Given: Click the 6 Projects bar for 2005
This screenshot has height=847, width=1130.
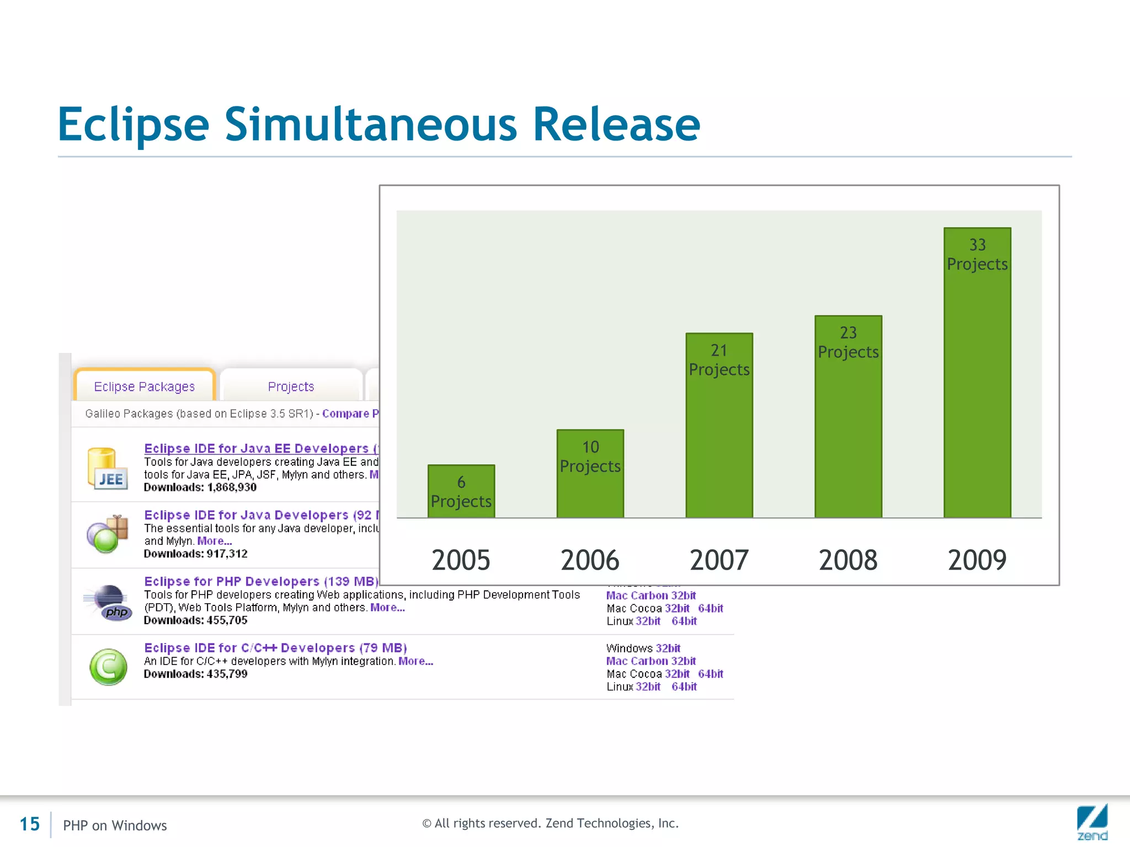Looking at the screenshot, I should tap(461, 491).
